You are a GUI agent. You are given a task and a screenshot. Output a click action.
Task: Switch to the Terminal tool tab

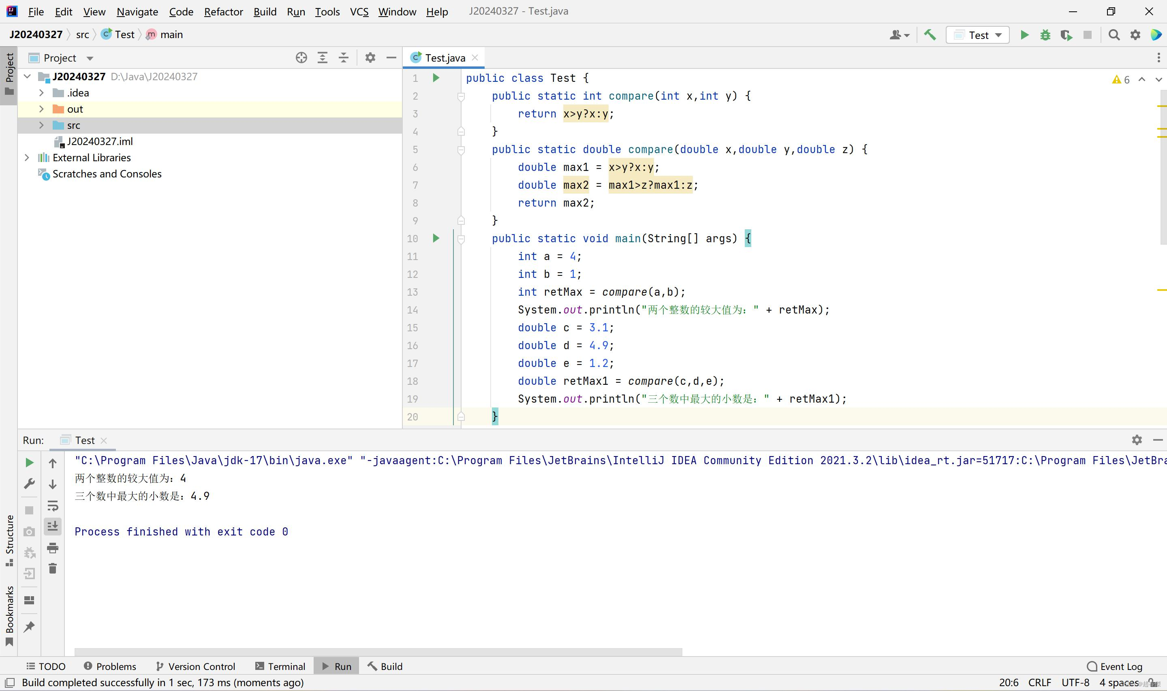pyautogui.click(x=280, y=666)
